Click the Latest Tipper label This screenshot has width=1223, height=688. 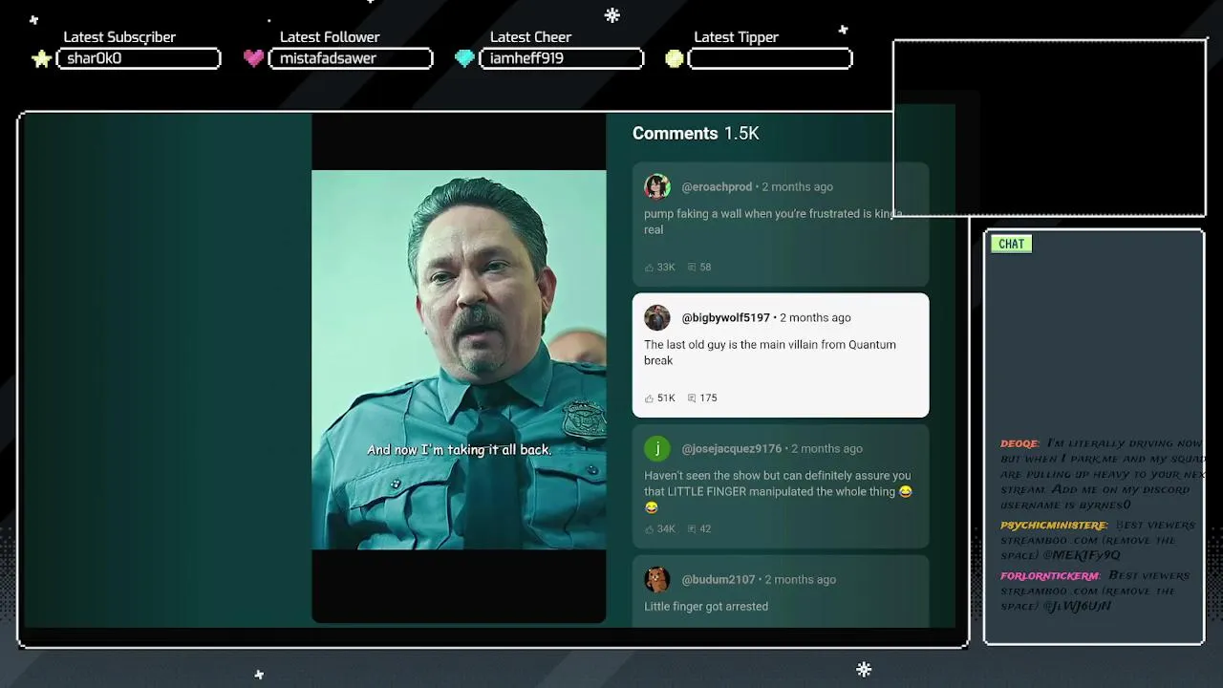(x=736, y=37)
